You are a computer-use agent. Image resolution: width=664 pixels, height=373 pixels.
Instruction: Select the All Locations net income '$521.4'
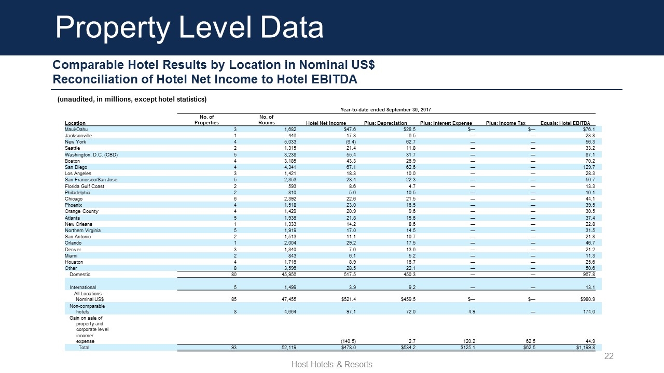(347, 300)
